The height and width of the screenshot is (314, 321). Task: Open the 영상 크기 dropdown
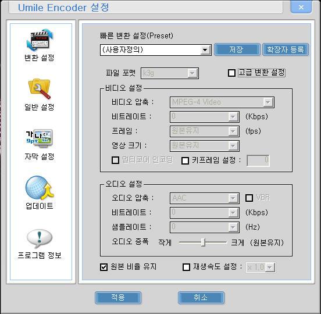coord(205,146)
